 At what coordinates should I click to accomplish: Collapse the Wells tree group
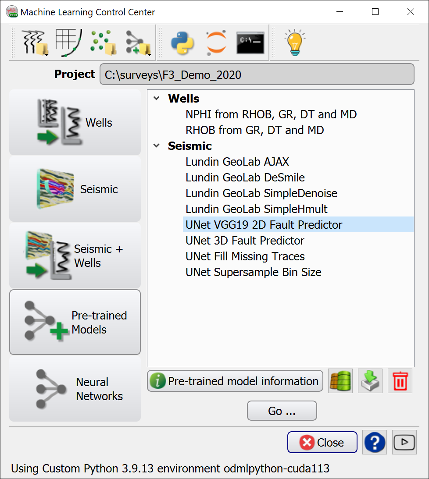click(157, 99)
